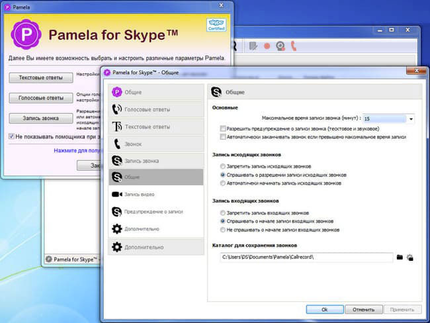Screen dimensions: 430x323
Task: Click the purple P icon beside Общие
Action: pyautogui.click(x=117, y=92)
